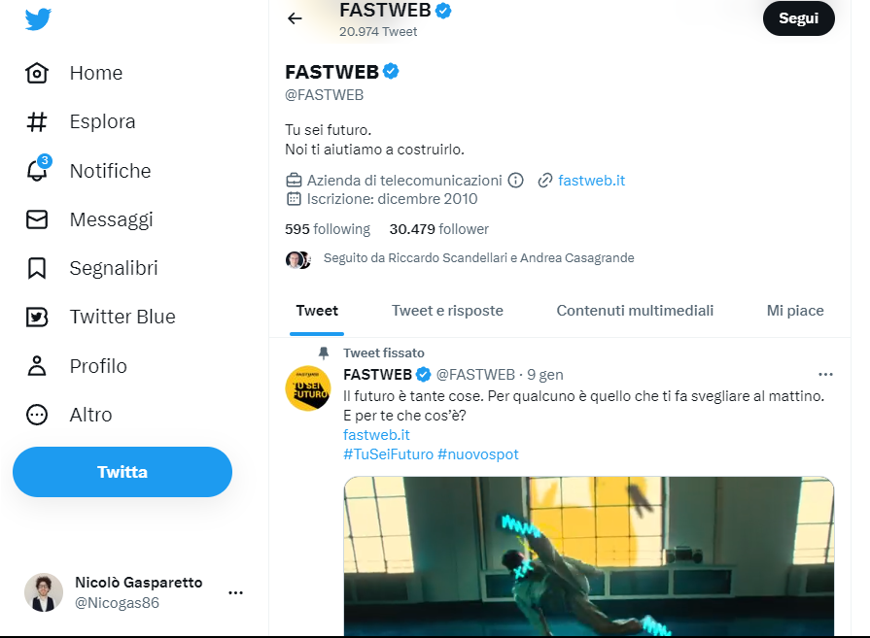Screen dimensions: 870x638
Task: Open Notifiche via bell icon
Action: (37, 171)
